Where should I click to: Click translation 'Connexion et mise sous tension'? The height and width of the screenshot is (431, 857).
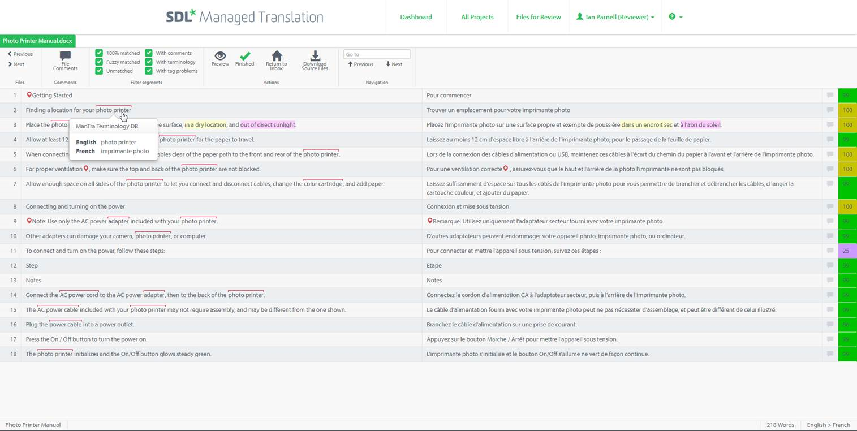pos(468,206)
